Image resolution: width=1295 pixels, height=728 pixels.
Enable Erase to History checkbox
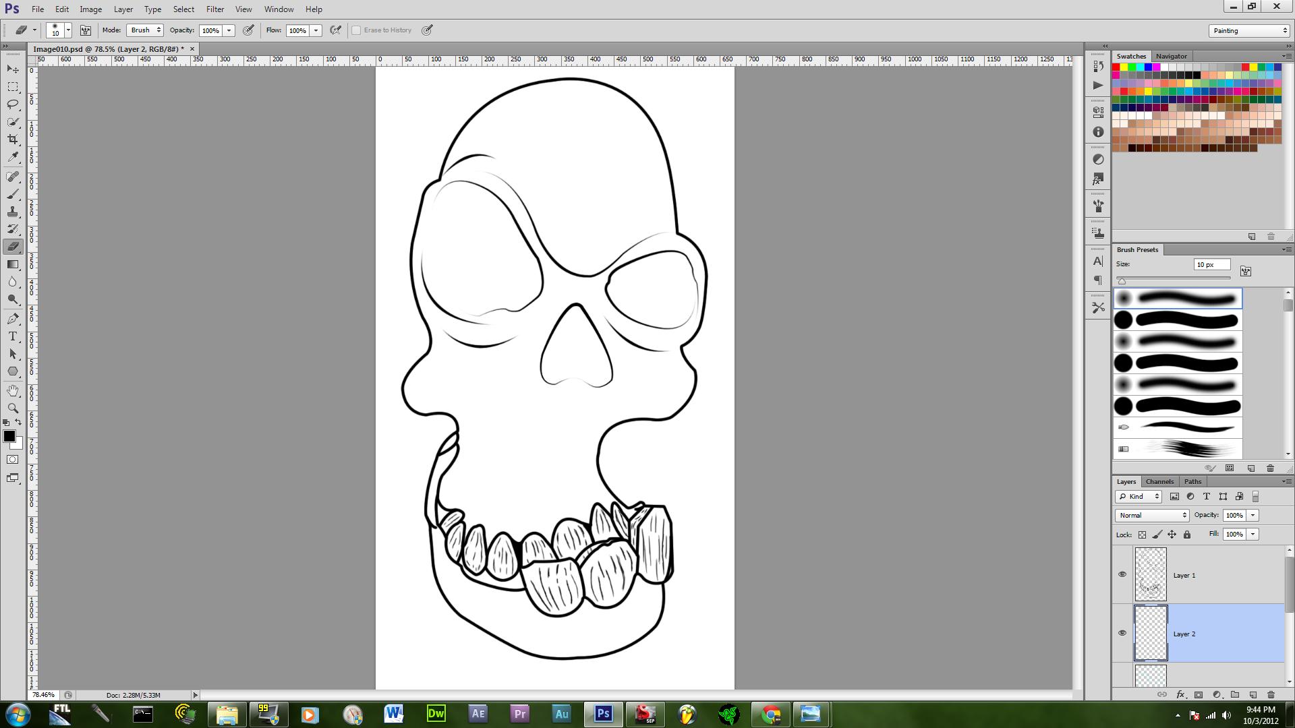tap(356, 30)
